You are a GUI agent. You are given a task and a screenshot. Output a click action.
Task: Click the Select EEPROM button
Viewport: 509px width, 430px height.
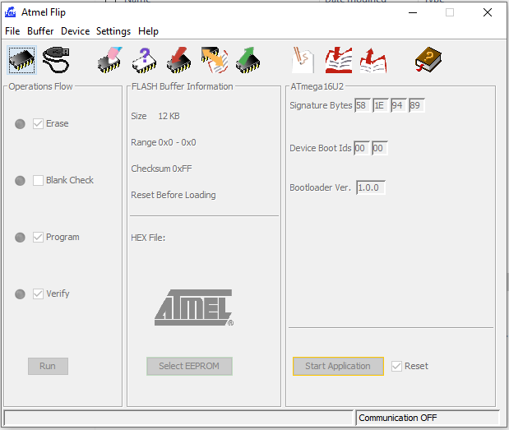click(189, 367)
